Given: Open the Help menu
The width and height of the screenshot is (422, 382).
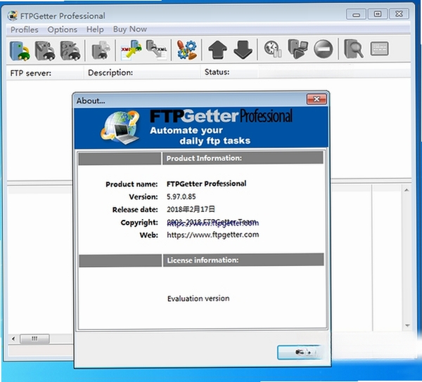Looking at the screenshot, I should (x=95, y=29).
